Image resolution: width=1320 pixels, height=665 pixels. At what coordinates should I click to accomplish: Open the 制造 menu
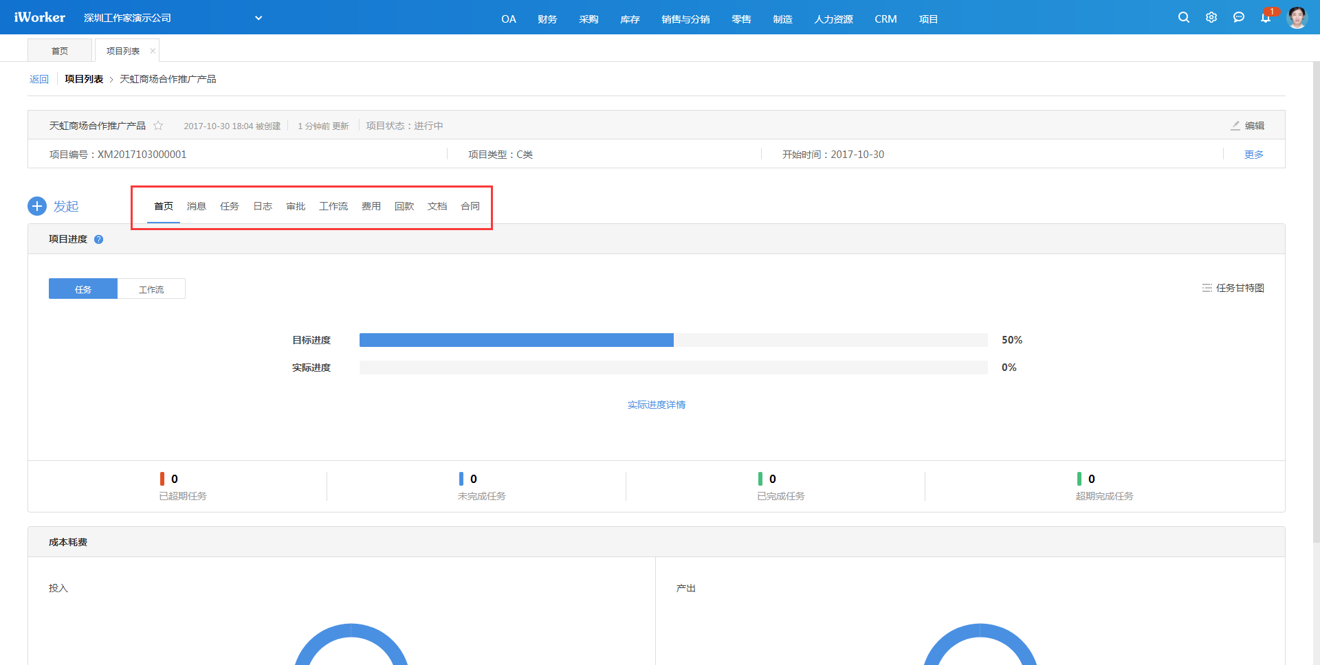coord(782,19)
